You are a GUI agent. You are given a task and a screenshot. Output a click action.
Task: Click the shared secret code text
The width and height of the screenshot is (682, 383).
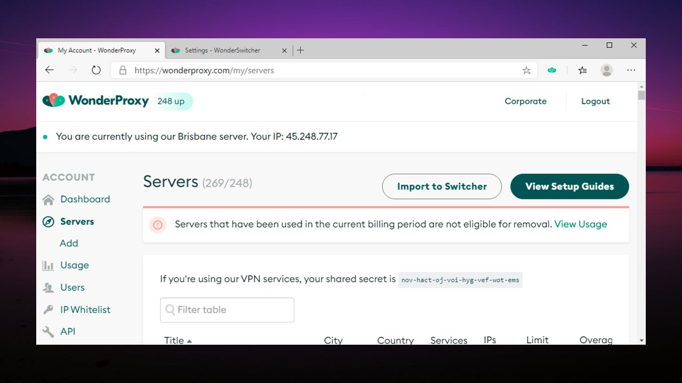pos(460,280)
